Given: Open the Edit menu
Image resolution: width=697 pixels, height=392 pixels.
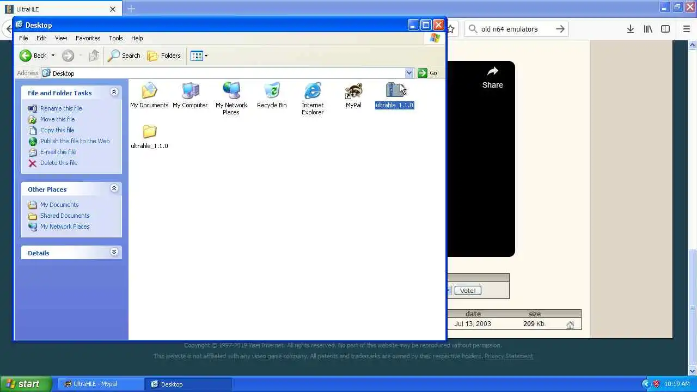Looking at the screenshot, I should pyautogui.click(x=41, y=38).
